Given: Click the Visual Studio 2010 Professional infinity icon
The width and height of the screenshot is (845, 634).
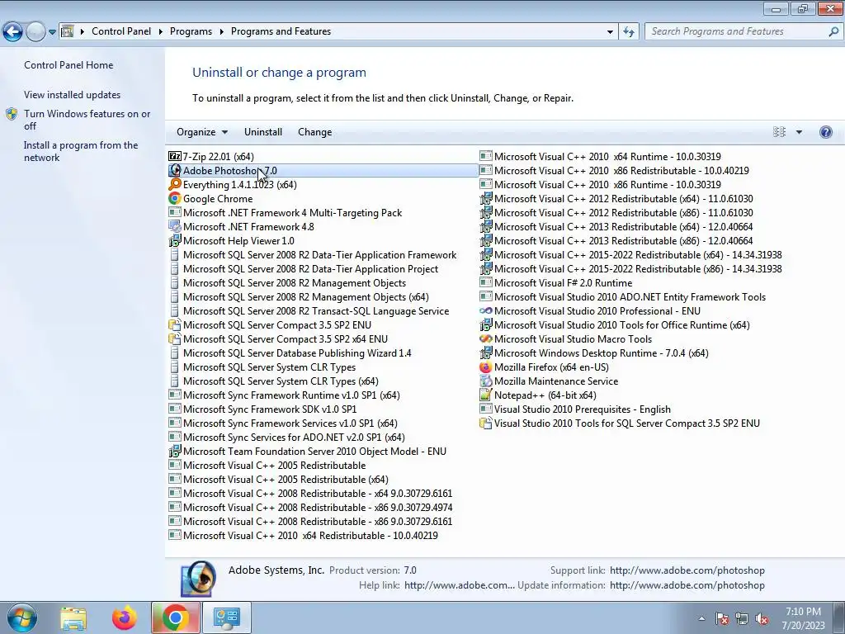Looking at the screenshot, I should [x=485, y=311].
